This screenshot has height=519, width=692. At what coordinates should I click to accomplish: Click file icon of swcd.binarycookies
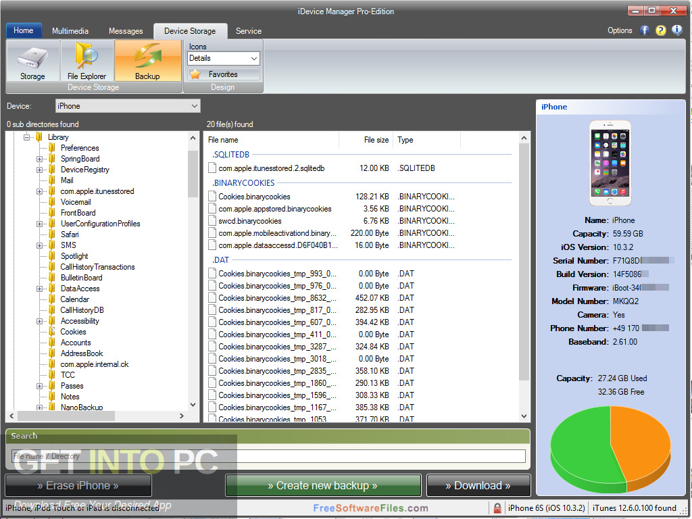[x=212, y=221]
